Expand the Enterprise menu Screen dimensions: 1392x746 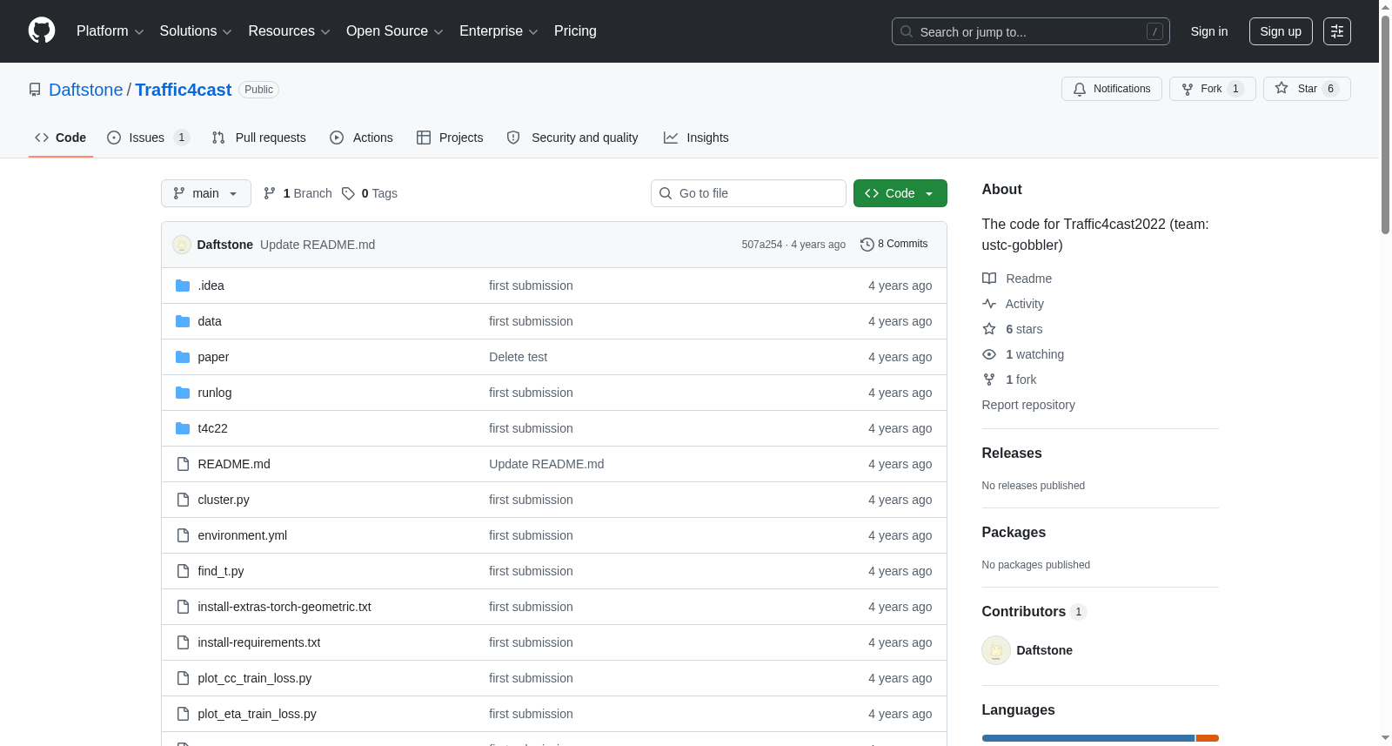tap(499, 31)
